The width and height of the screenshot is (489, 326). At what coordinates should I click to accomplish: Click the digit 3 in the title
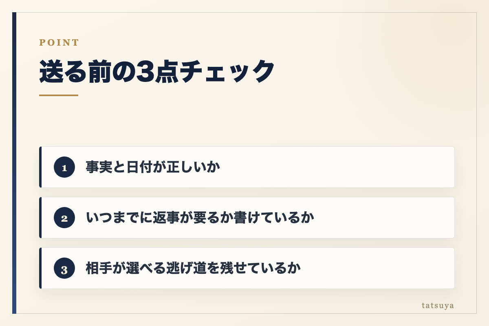[x=144, y=72]
